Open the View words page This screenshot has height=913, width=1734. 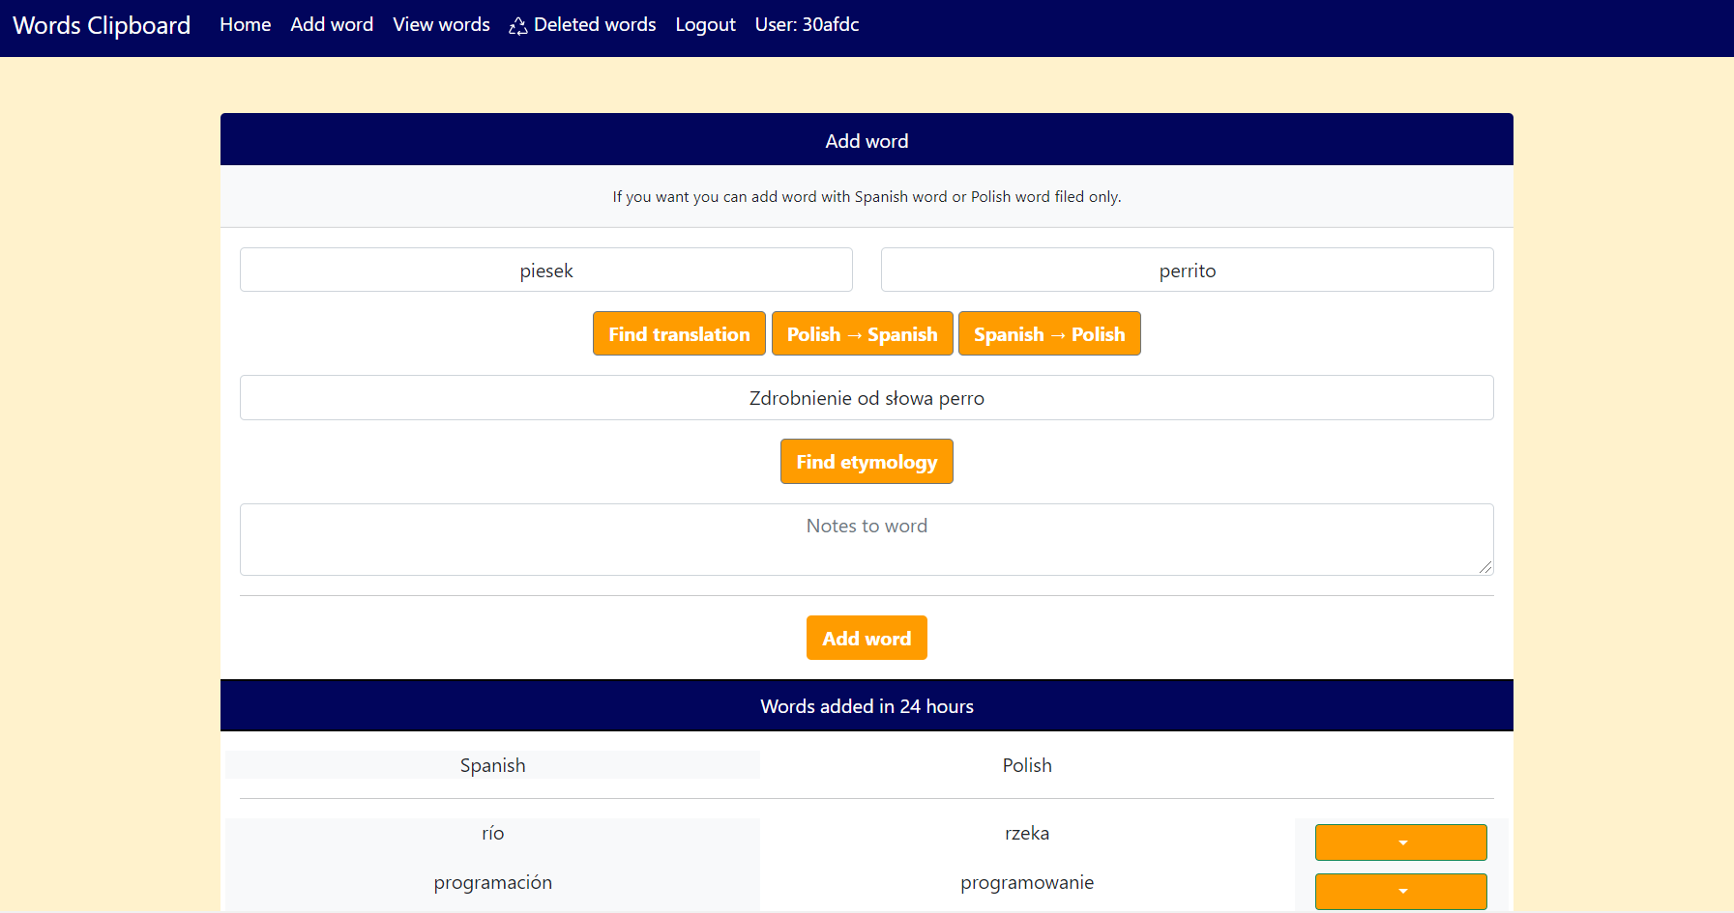click(441, 25)
